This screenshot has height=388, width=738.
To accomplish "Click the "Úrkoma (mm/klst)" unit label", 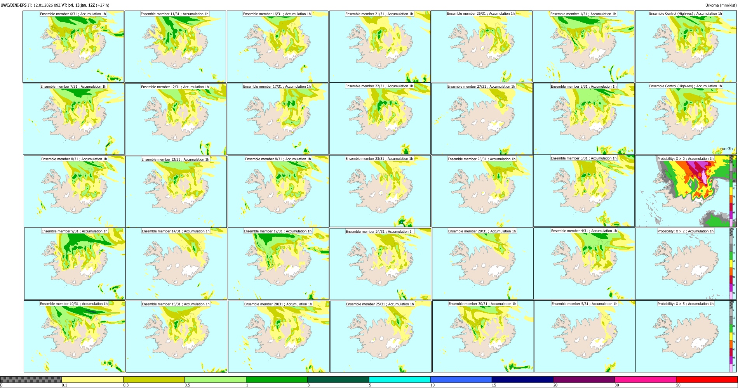I will [x=721, y=5].
